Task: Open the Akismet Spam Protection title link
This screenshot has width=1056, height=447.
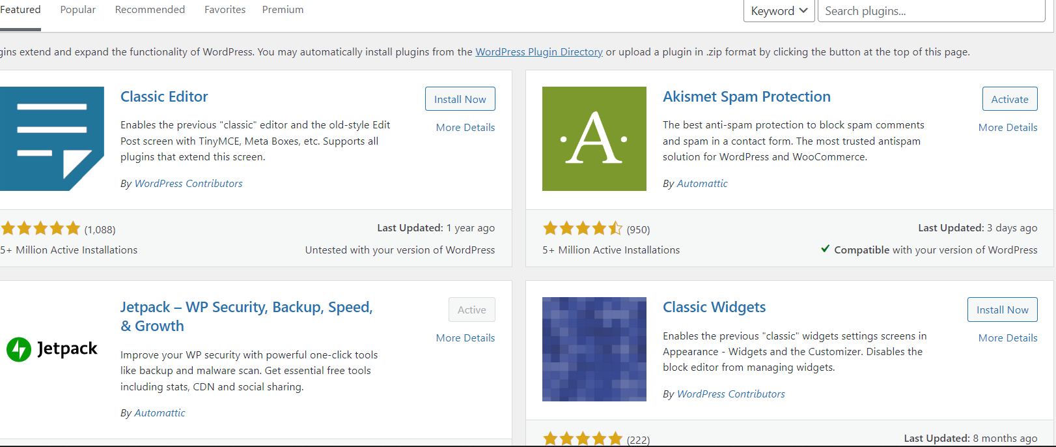Action: pos(747,96)
